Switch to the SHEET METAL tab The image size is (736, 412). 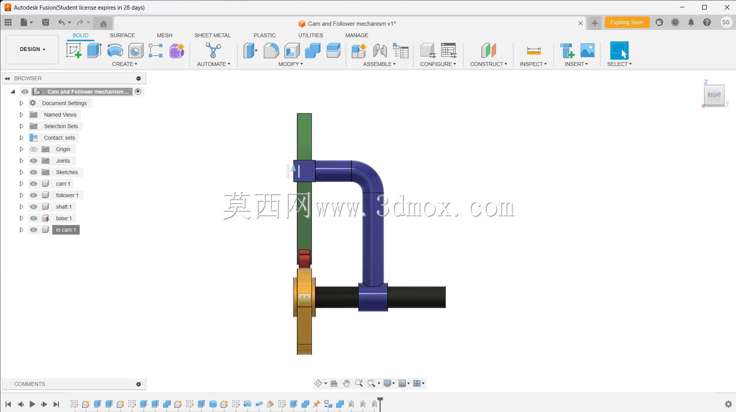click(213, 35)
